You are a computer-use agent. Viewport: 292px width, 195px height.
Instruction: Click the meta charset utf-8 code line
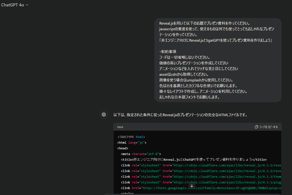tap(141, 154)
